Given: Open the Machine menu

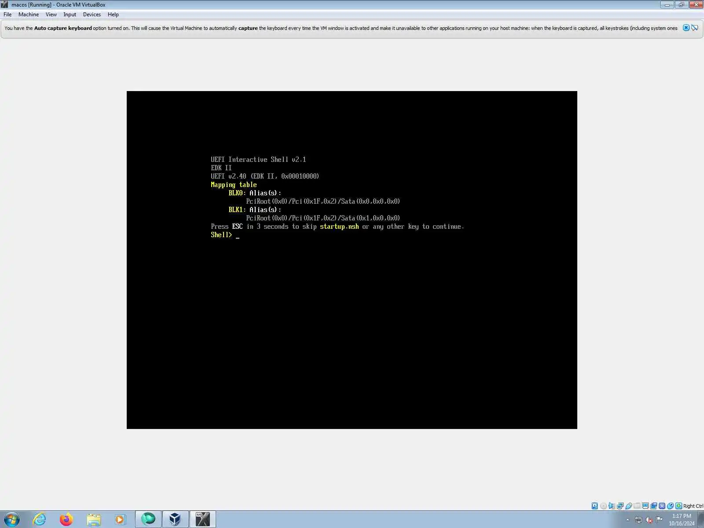Looking at the screenshot, I should coord(29,15).
